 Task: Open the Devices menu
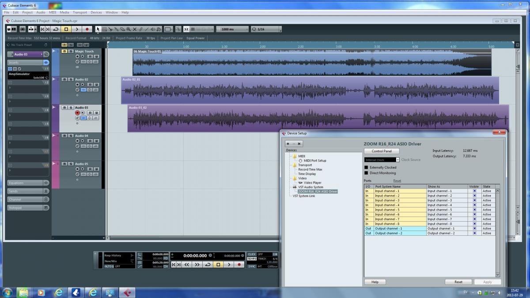click(96, 12)
